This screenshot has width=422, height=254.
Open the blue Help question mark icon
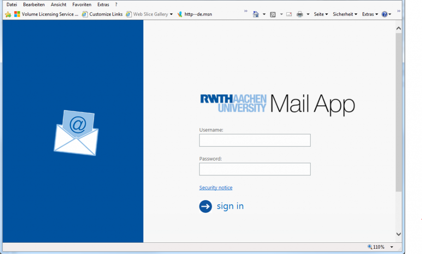pos(384,14)
